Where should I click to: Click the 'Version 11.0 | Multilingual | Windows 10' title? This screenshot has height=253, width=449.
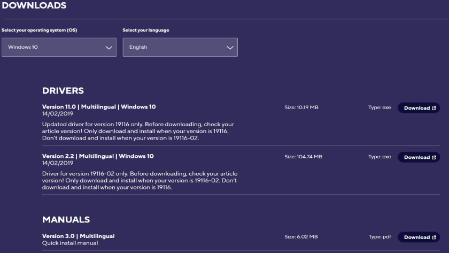pos(99,106)
